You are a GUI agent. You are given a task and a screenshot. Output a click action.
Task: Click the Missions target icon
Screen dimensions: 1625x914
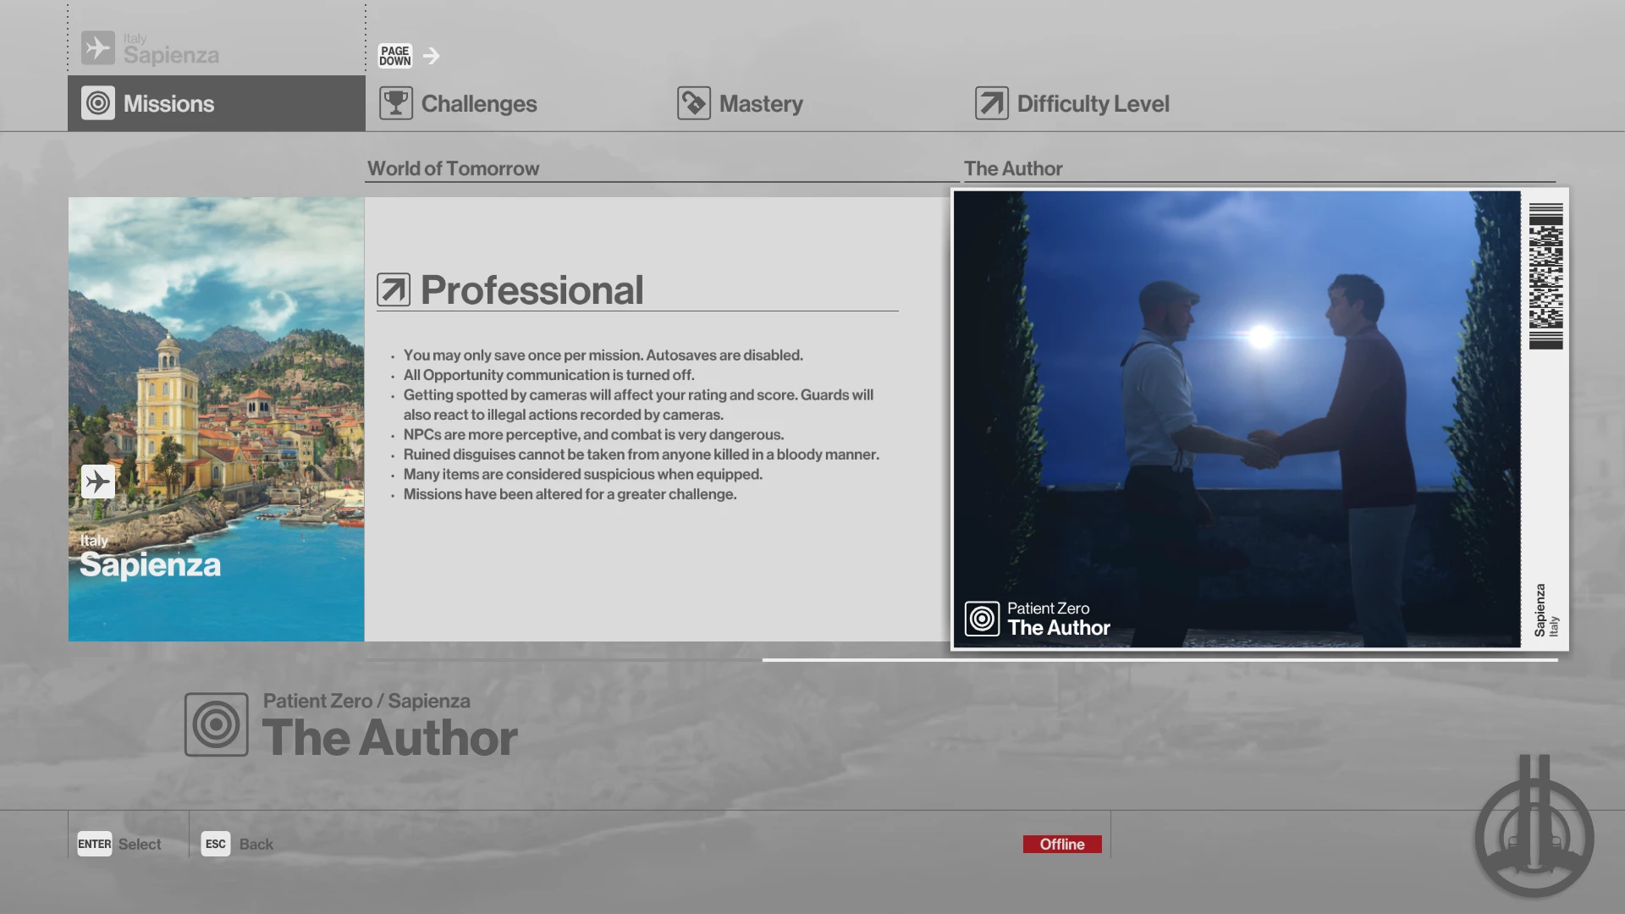(x=98, y=103)
